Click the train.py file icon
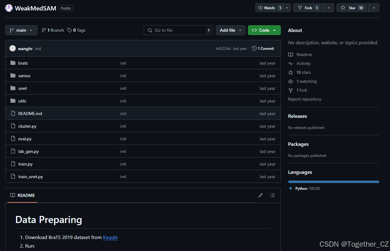The height and width of the screenshot is (251, 390). [x=13, y=164]
